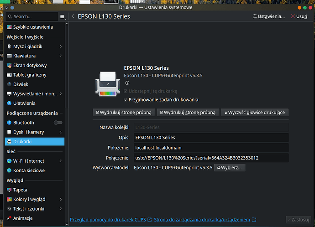Click the monitor icon for Wyświetlanie i monitor
315x227 pixels.
click(9, 93)
